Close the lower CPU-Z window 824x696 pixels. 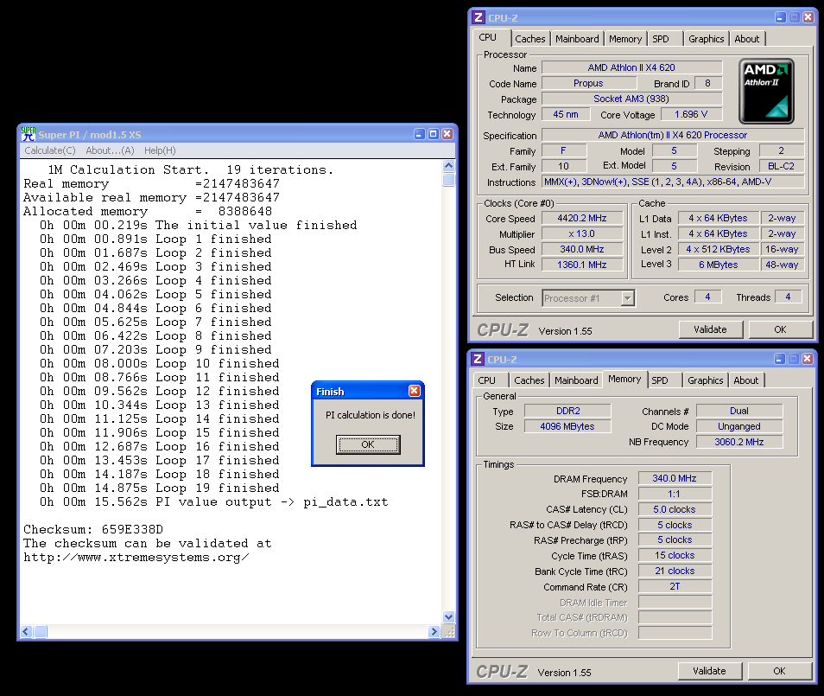pyautogui.click(x=808, y=359)
